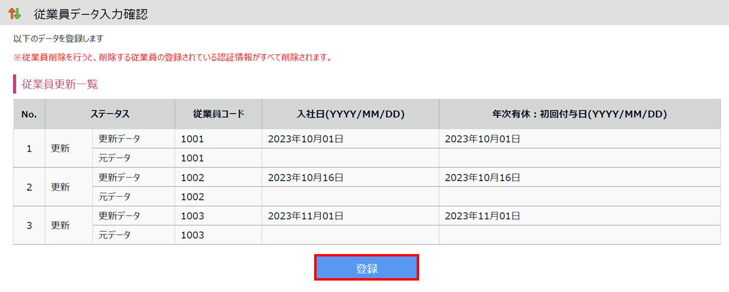Click hire date 2023年10月16日 cell
Screen dimensions: 729x292
pos(306,178)
